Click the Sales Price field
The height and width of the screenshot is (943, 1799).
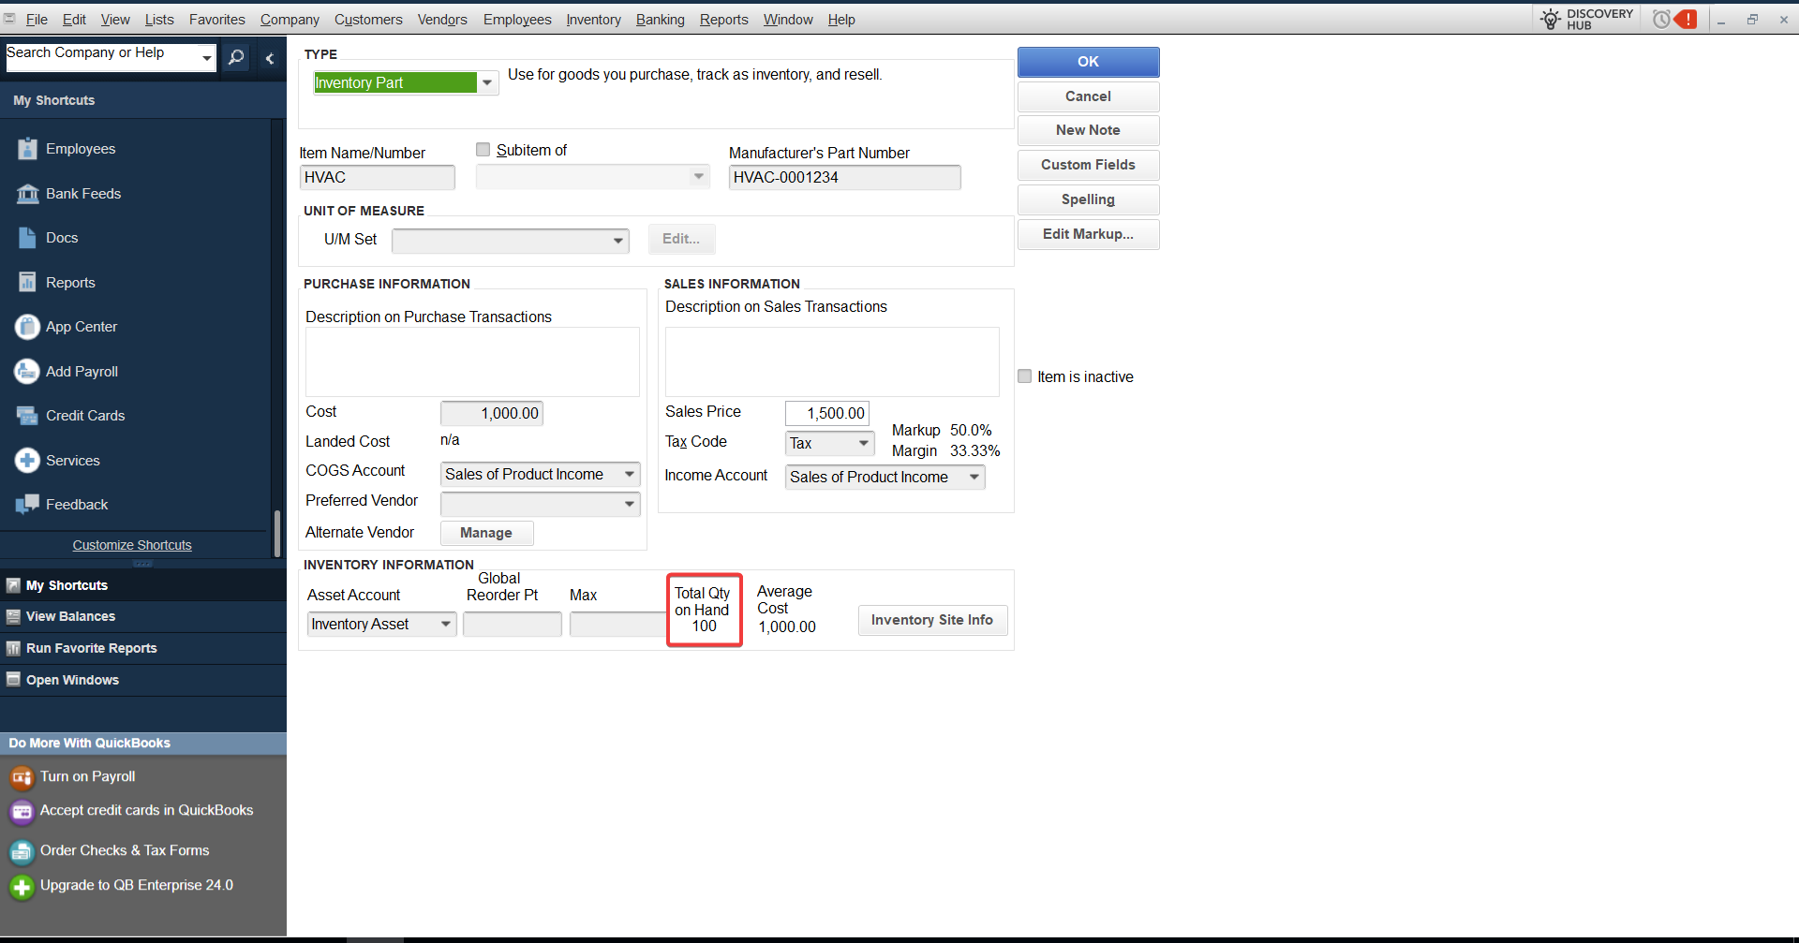click(826, 413)
